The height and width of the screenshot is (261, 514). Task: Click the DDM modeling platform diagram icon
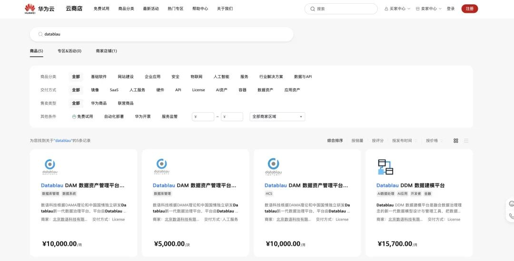(385, 167)
